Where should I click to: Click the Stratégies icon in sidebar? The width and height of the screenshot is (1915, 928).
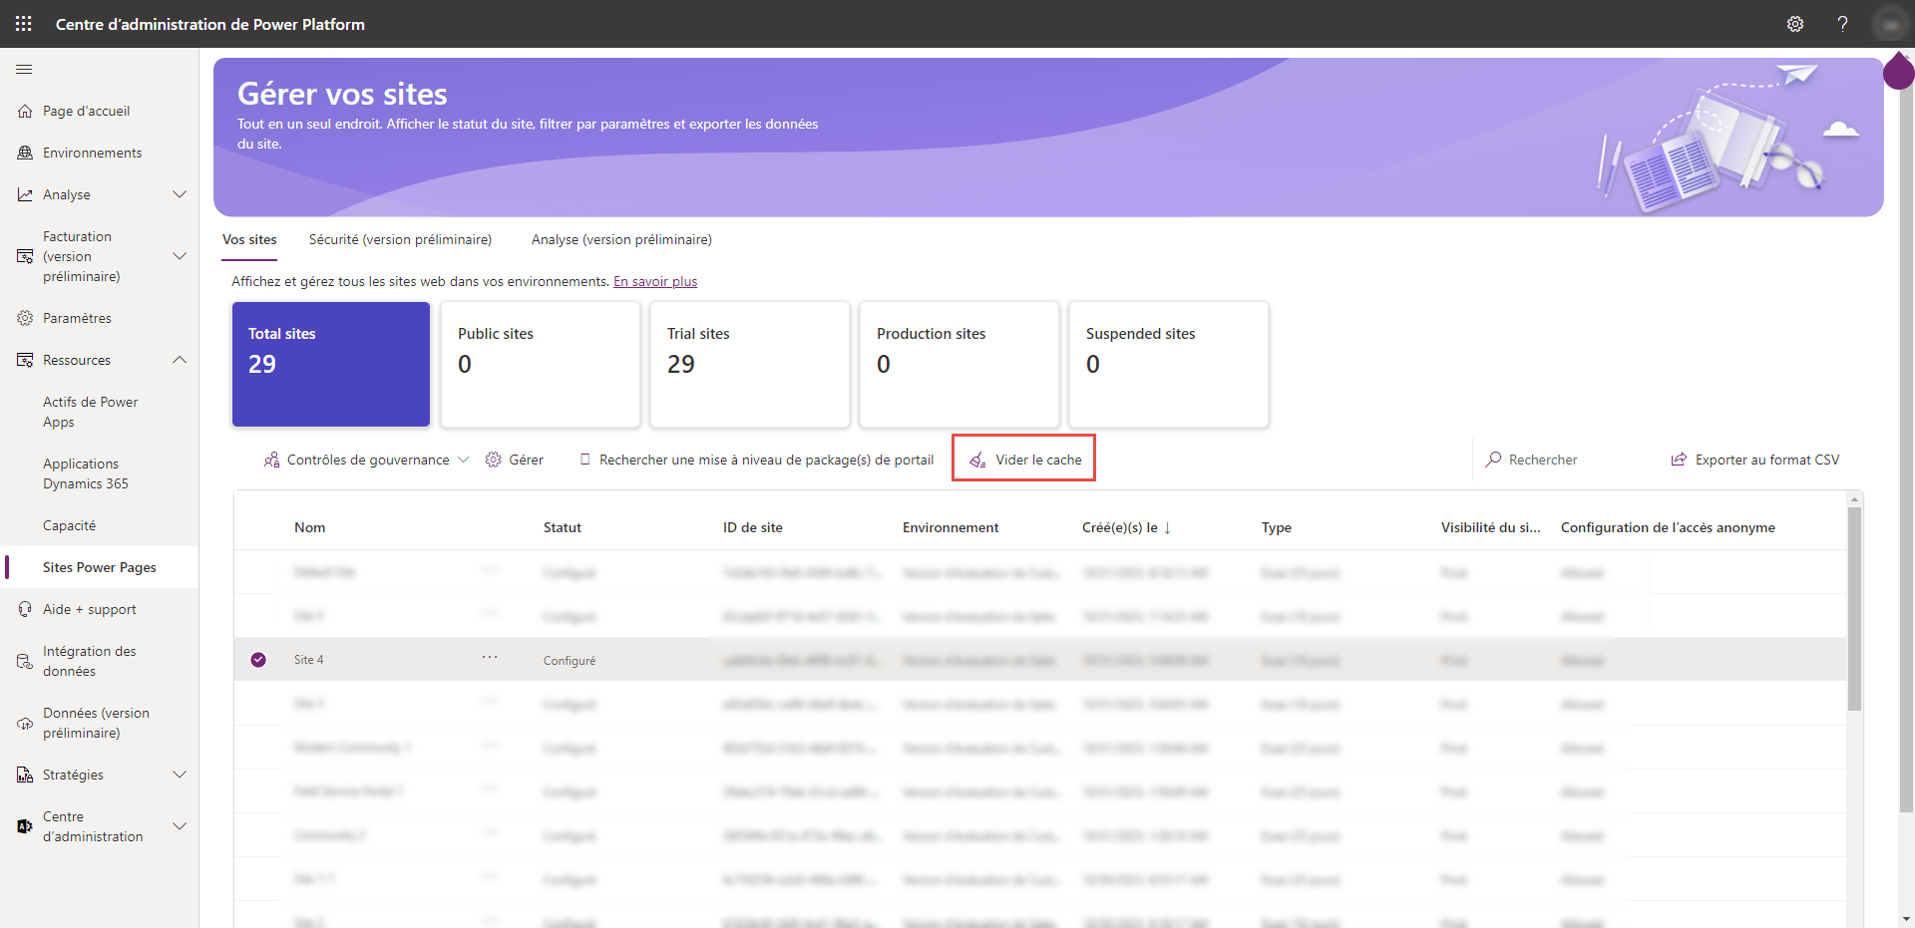coord(25,774)
